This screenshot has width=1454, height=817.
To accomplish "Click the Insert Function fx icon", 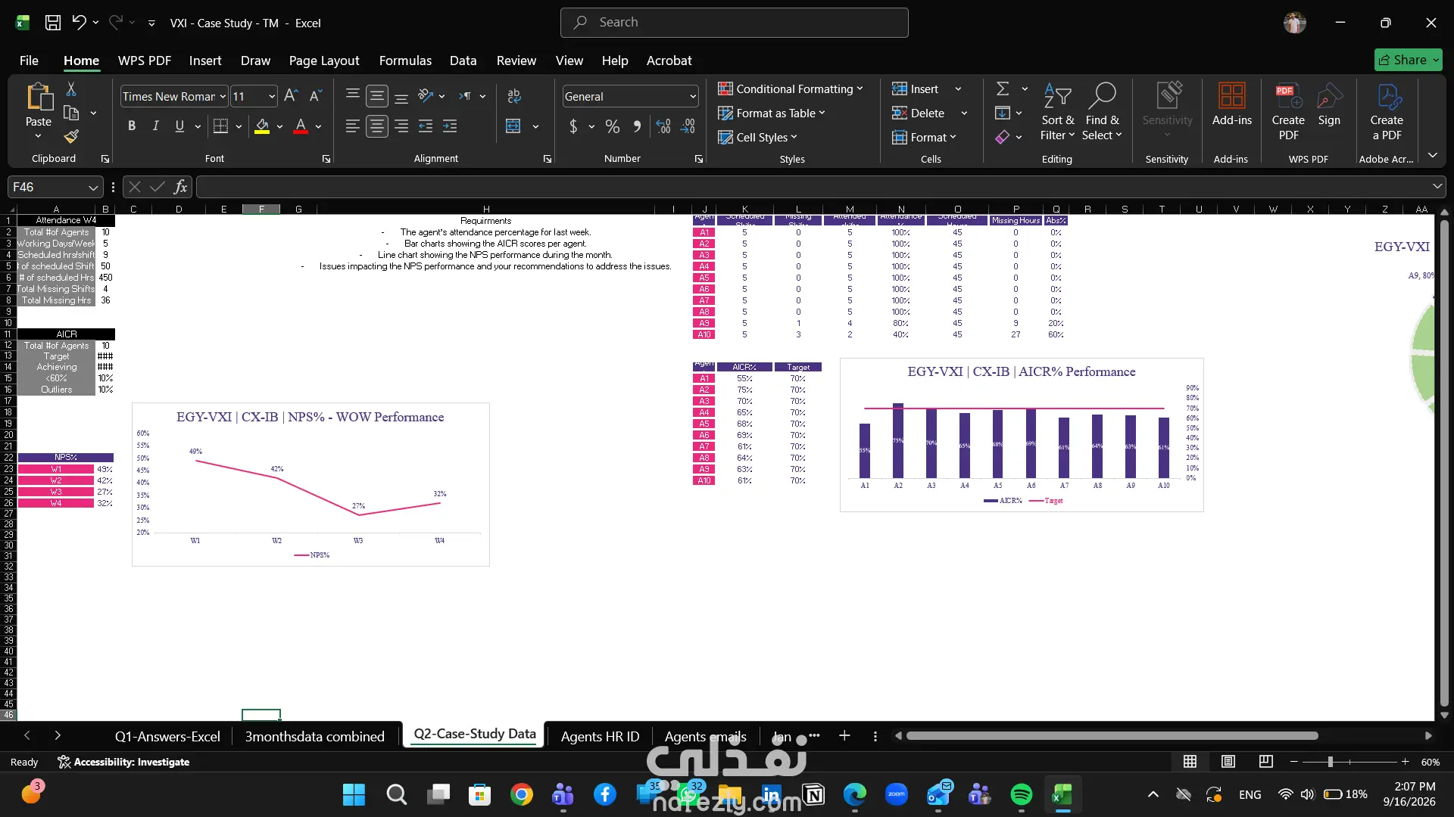I will (180, 187).
